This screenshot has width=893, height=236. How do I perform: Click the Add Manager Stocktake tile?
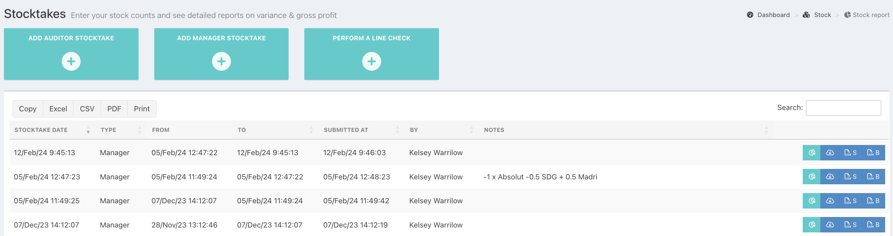tap(221, 54)
